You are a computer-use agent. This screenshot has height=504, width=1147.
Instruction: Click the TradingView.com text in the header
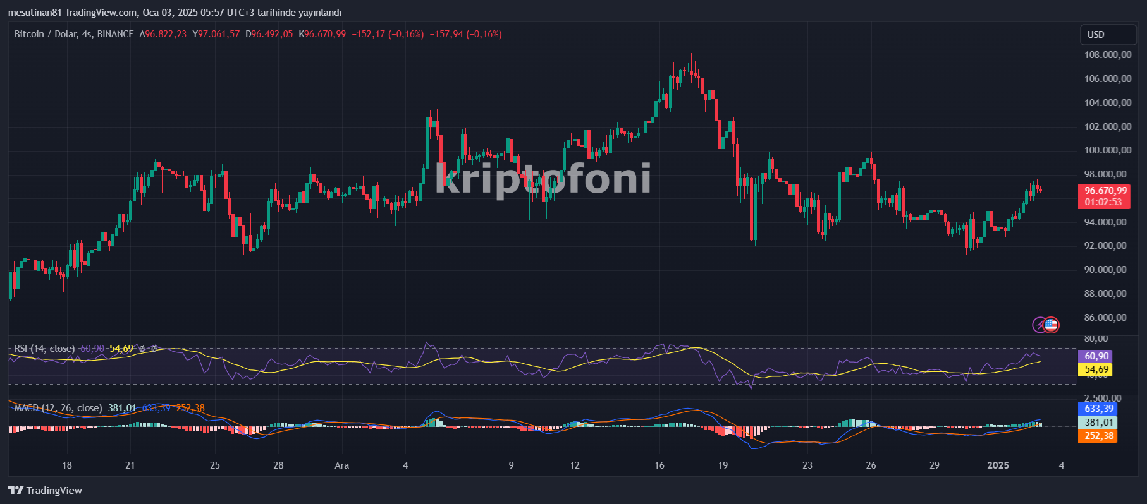coord(101,13)
